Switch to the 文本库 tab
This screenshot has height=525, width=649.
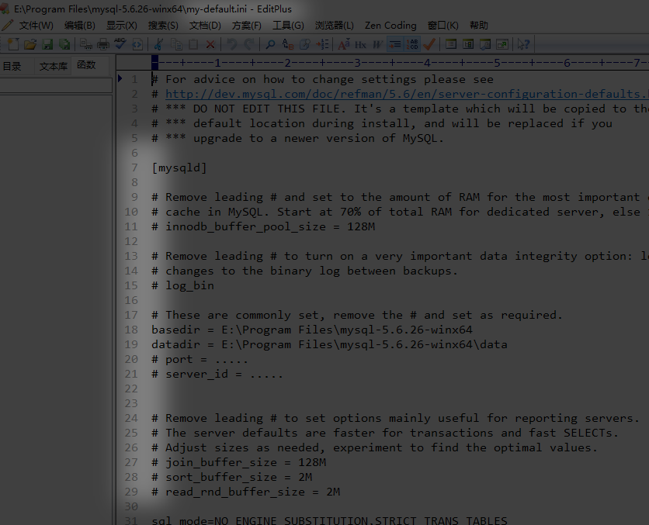click(53, 66)
